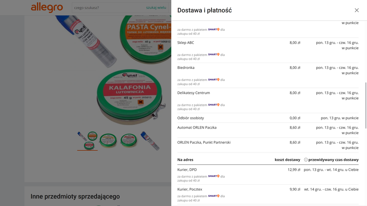Select the first thumbnail with three products
The height and width of the screenshot is (206, 367).
point(87,141)
